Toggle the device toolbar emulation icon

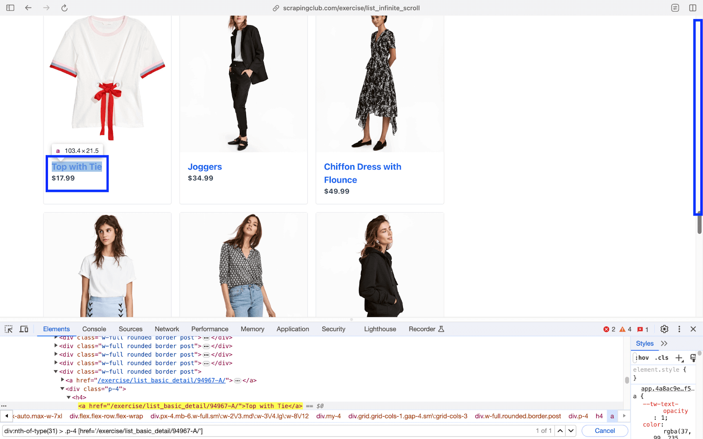(24, 329)
